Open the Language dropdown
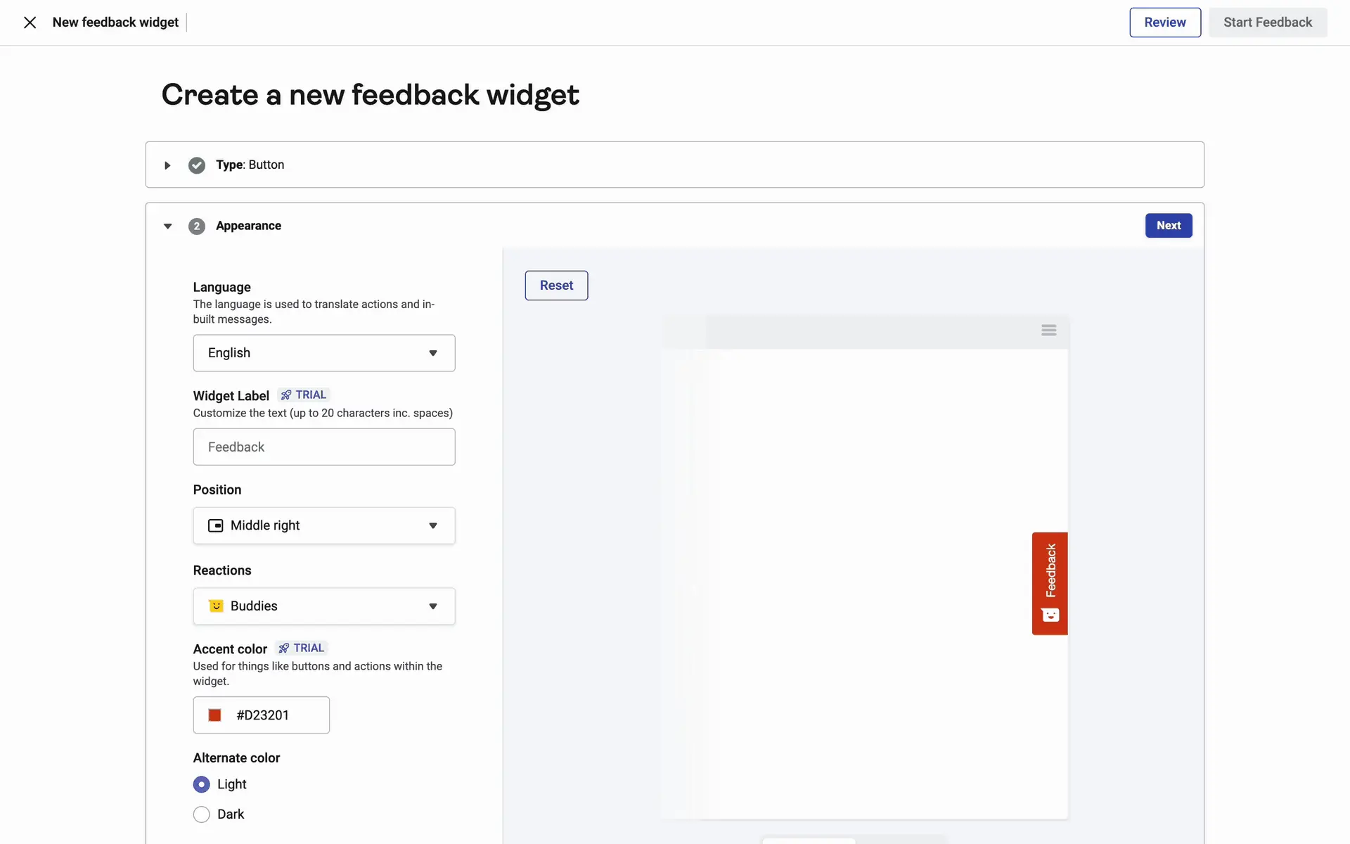This screenshot has width=1350, height=844. [324, 353]
